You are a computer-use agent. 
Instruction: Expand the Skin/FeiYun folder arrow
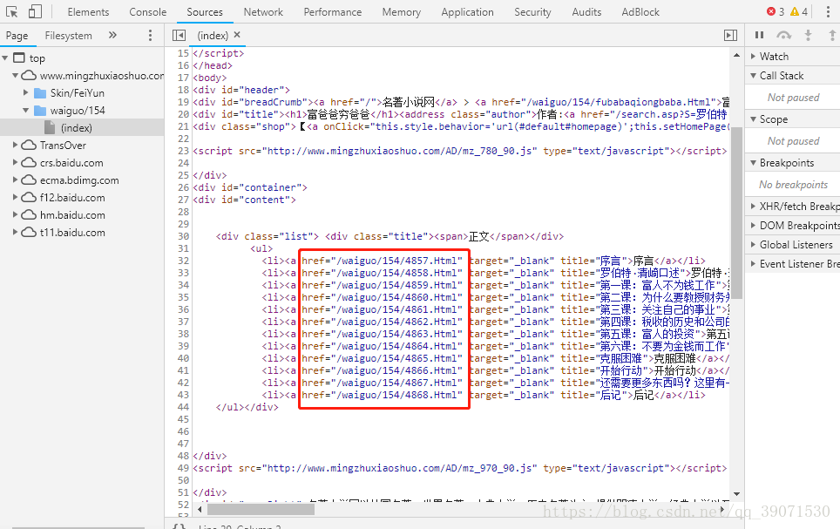pos(26,92)
